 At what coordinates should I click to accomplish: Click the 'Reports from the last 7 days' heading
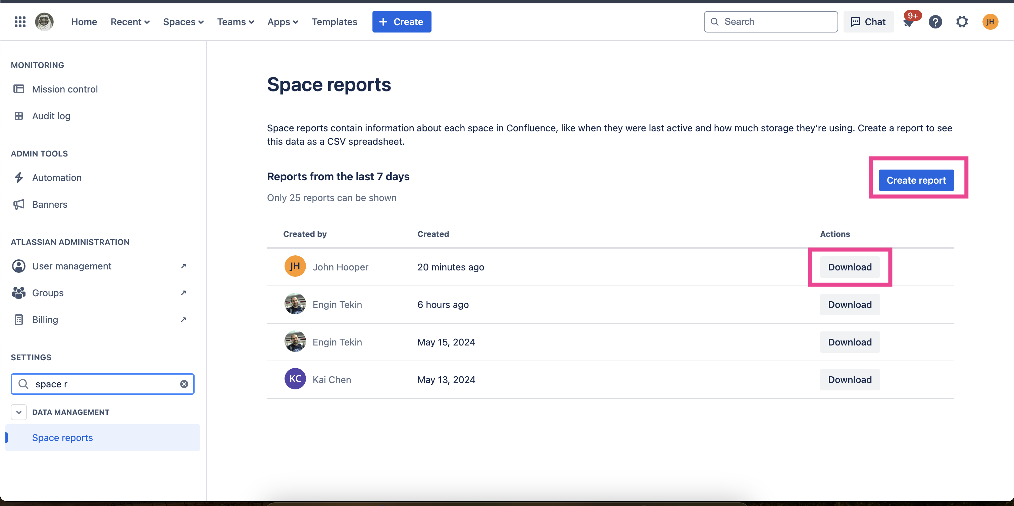[x=338, y=177]
